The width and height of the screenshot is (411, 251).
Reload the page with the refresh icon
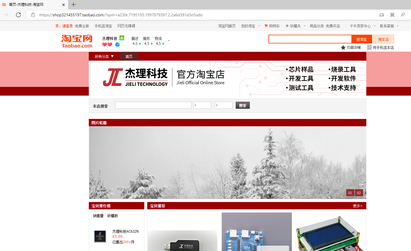click(x=18, y=15)
